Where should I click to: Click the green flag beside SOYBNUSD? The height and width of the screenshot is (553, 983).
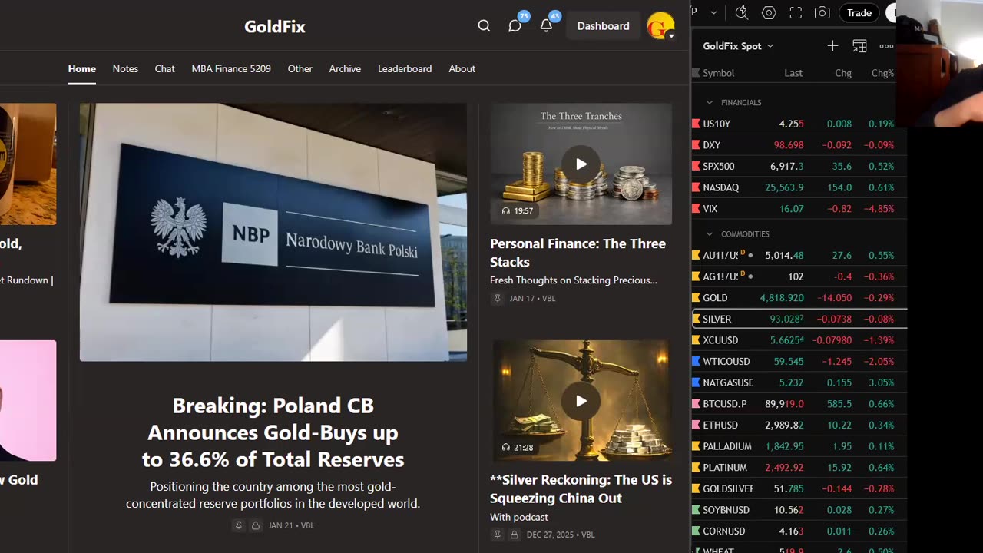pyautogui.click(x=696, y=510)
